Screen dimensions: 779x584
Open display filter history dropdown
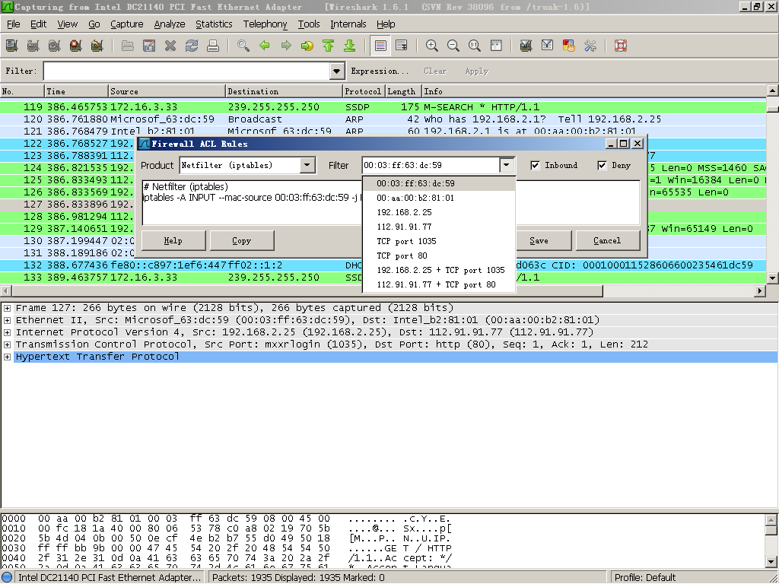(337, 71)
